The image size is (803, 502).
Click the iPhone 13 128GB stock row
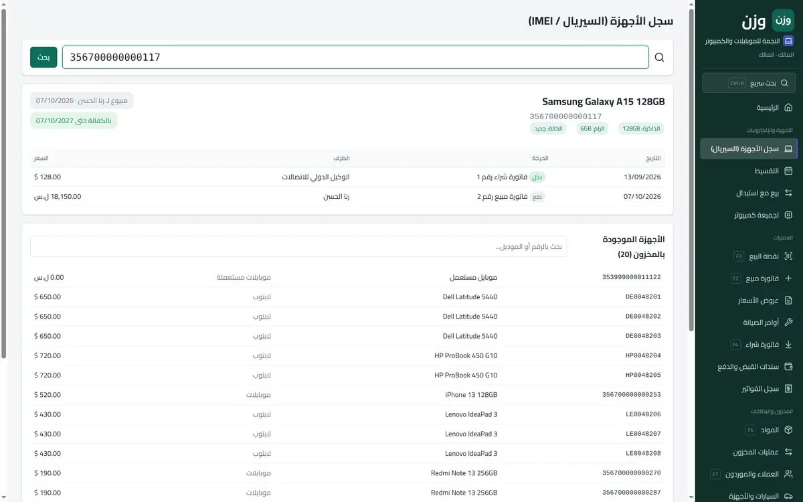click(x=347, y=395)
